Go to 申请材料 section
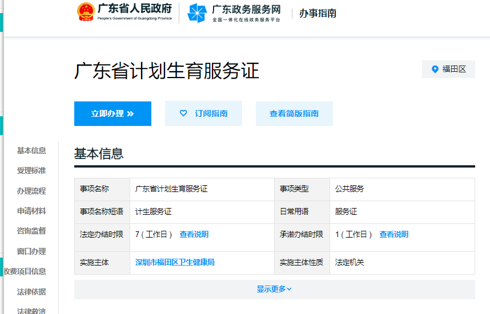 31,211
